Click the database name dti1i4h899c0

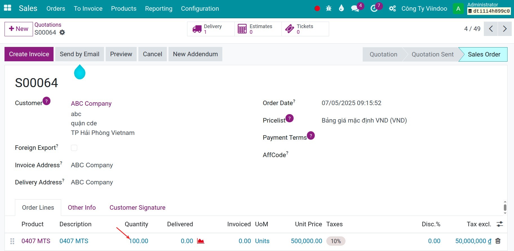[x=489, y=11]
